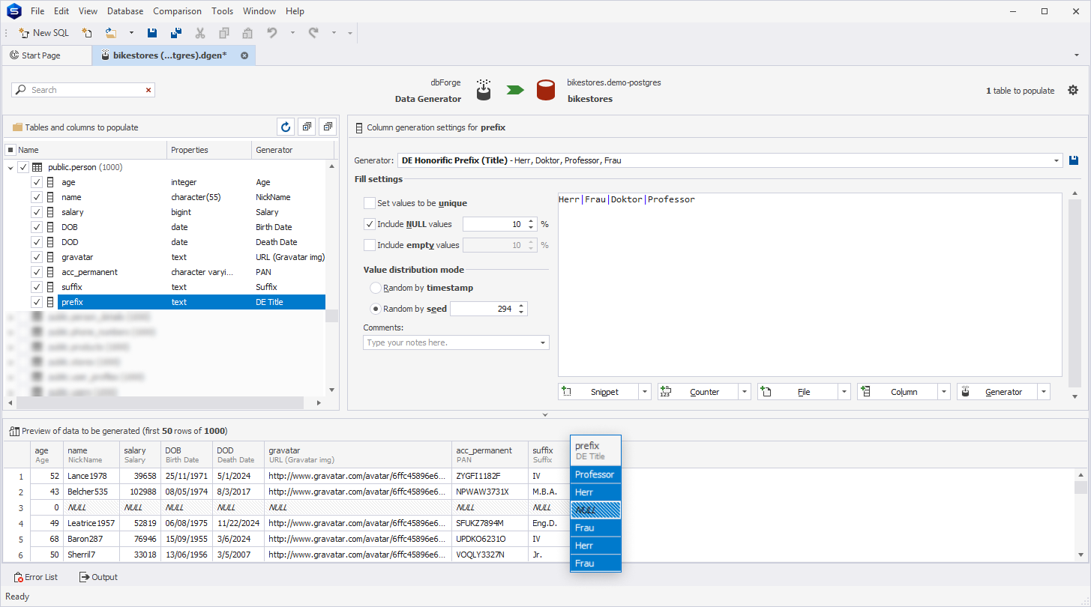Image resolution: width=1091 pixels, height=607 pixels.
Task: Click the Undo arrow icon
Action: [272, 33]
